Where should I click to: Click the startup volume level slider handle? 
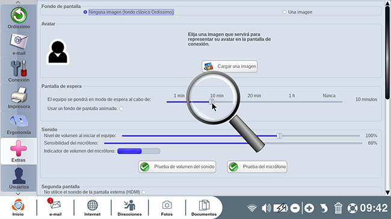(279, 136)
